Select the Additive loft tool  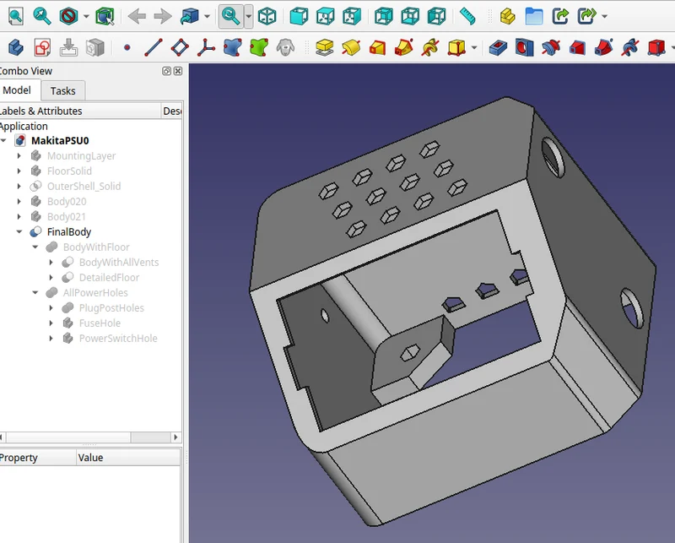pyautogui.click(x=377, y=47)
